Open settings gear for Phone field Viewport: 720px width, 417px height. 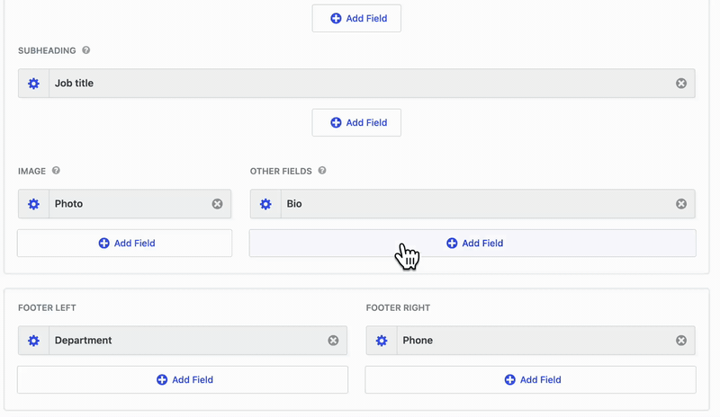[x=382, y=341]
